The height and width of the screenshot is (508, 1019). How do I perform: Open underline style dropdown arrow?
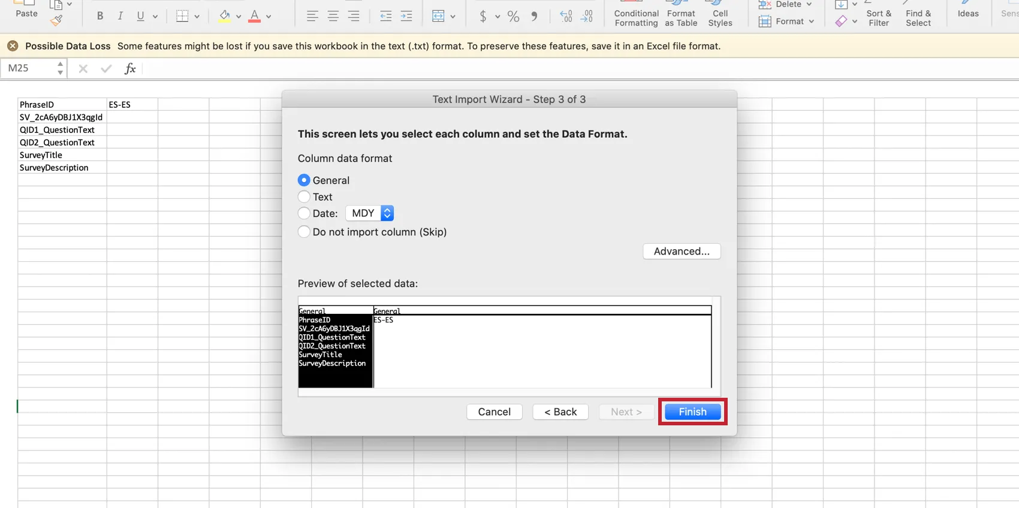155,17
